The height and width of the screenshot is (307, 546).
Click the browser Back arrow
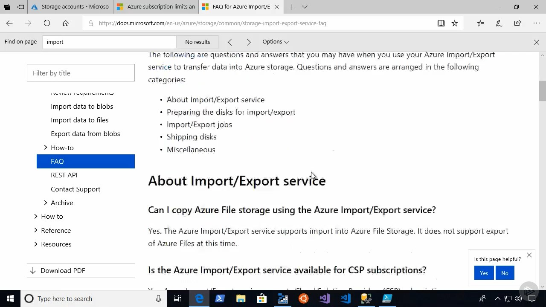[9, 23]
